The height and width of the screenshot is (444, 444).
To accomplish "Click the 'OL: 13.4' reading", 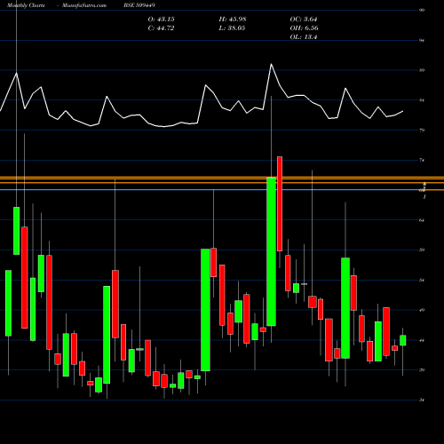I will click(x=304, y=37).
